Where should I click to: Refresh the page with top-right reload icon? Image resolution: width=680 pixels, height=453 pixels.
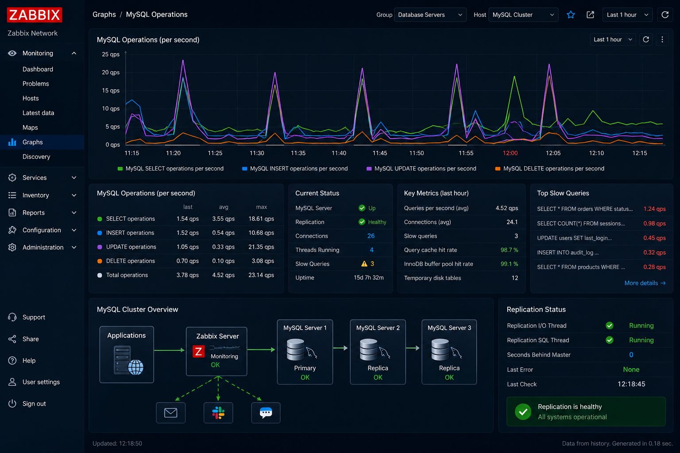coord(665,15)
